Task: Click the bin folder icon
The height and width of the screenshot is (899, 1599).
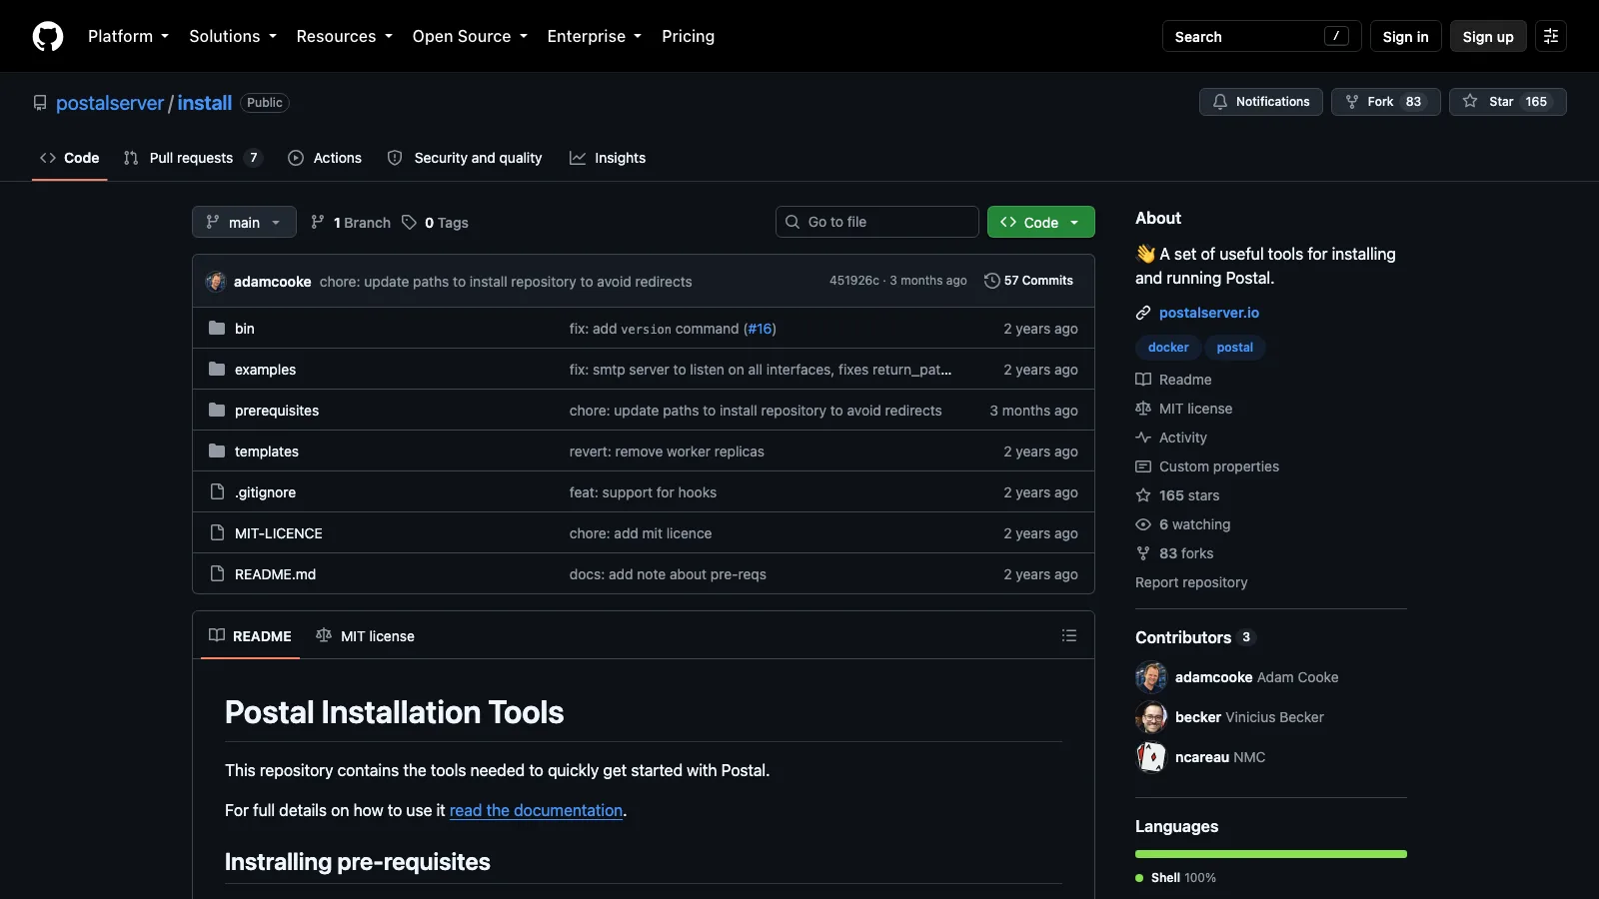Action: [x=217, y=328]
